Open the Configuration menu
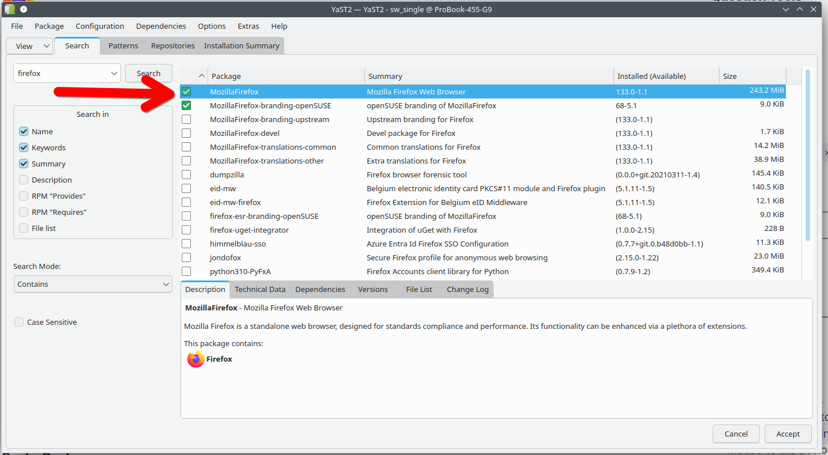Viewport: 828px width, 455px height. click(100, 26)
